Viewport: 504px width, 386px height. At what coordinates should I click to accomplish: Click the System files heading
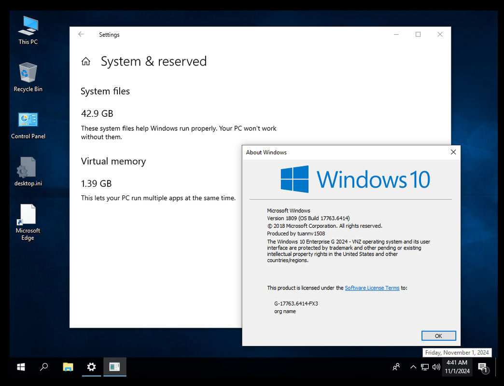pos(105,91)
